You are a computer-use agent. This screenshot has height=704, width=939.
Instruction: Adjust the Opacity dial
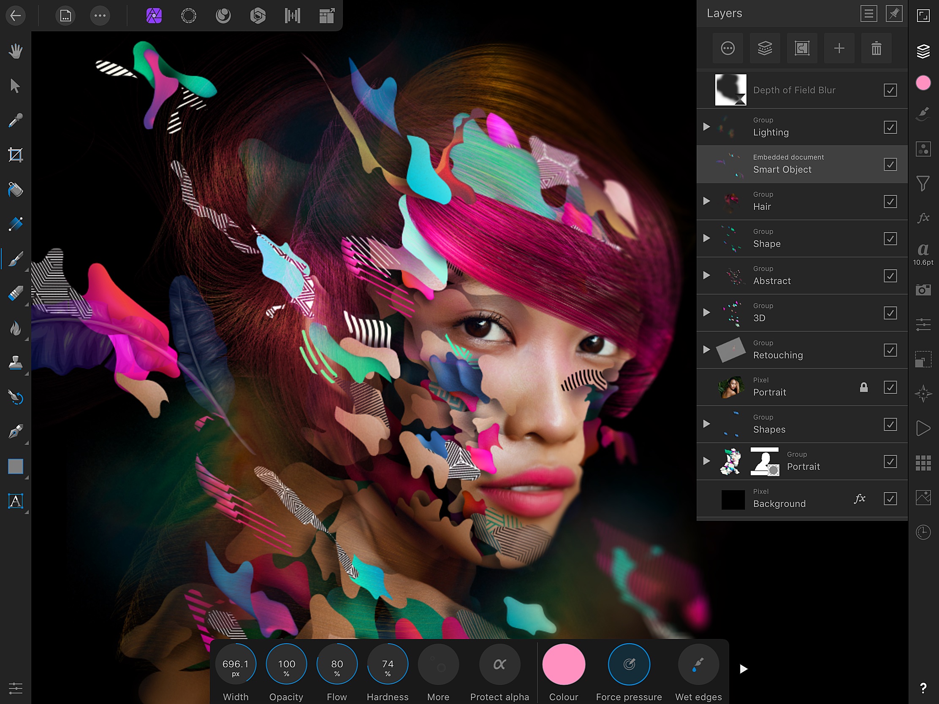coord(287,664)
